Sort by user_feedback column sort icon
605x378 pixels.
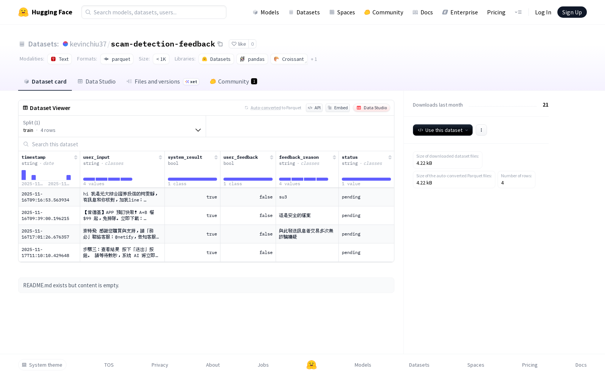(271, 157)
